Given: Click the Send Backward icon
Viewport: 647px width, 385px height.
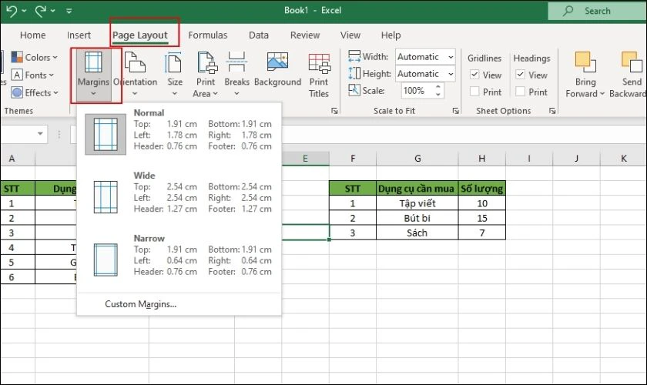Looking at the screenshot, I should tap(632, 62).
